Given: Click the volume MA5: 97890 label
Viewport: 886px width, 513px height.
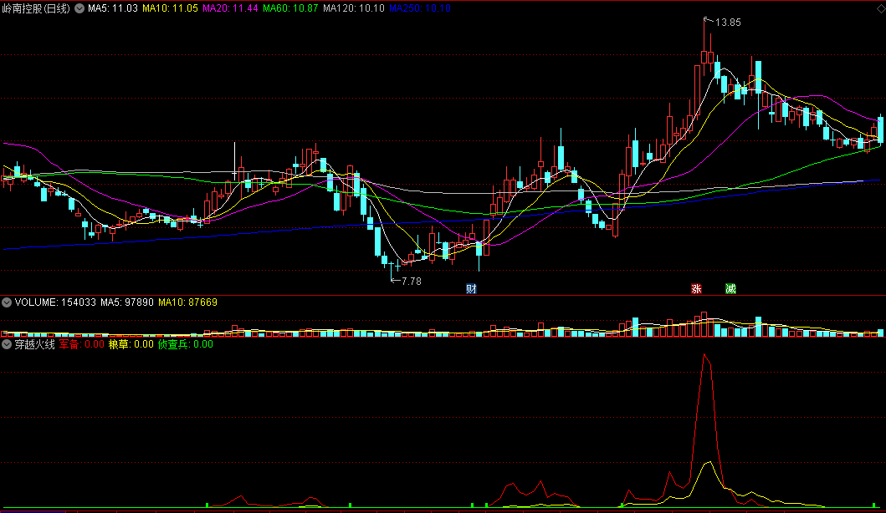Looking at the screenshot, I should (127, 302).
